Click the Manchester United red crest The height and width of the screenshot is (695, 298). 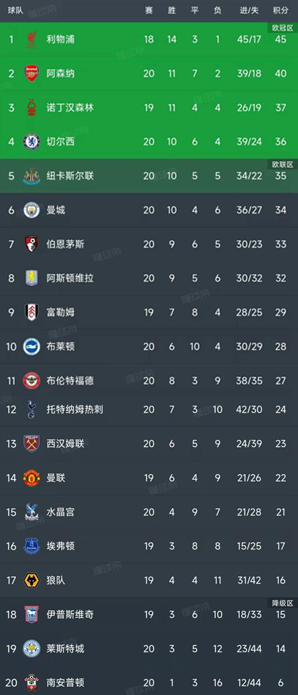coord(31,478)
